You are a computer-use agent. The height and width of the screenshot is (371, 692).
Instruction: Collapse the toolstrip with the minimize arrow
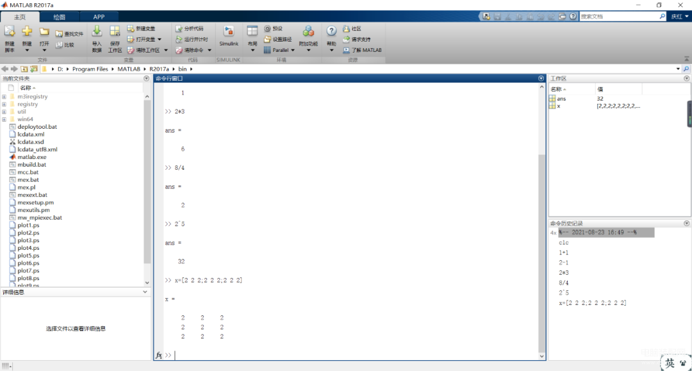[x=686, y=59]
